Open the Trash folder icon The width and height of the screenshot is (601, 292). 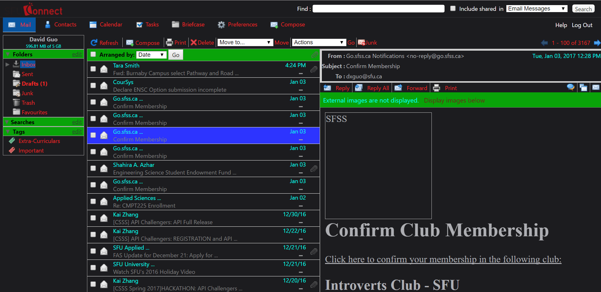tap(16, 103)
